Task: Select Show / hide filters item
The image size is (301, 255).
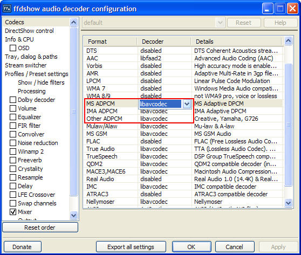Action: tap(41, 82)
